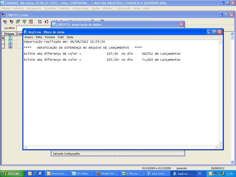Open the RM Saldus Relatórios menu
236x177 pixels.
pos(64,9)
